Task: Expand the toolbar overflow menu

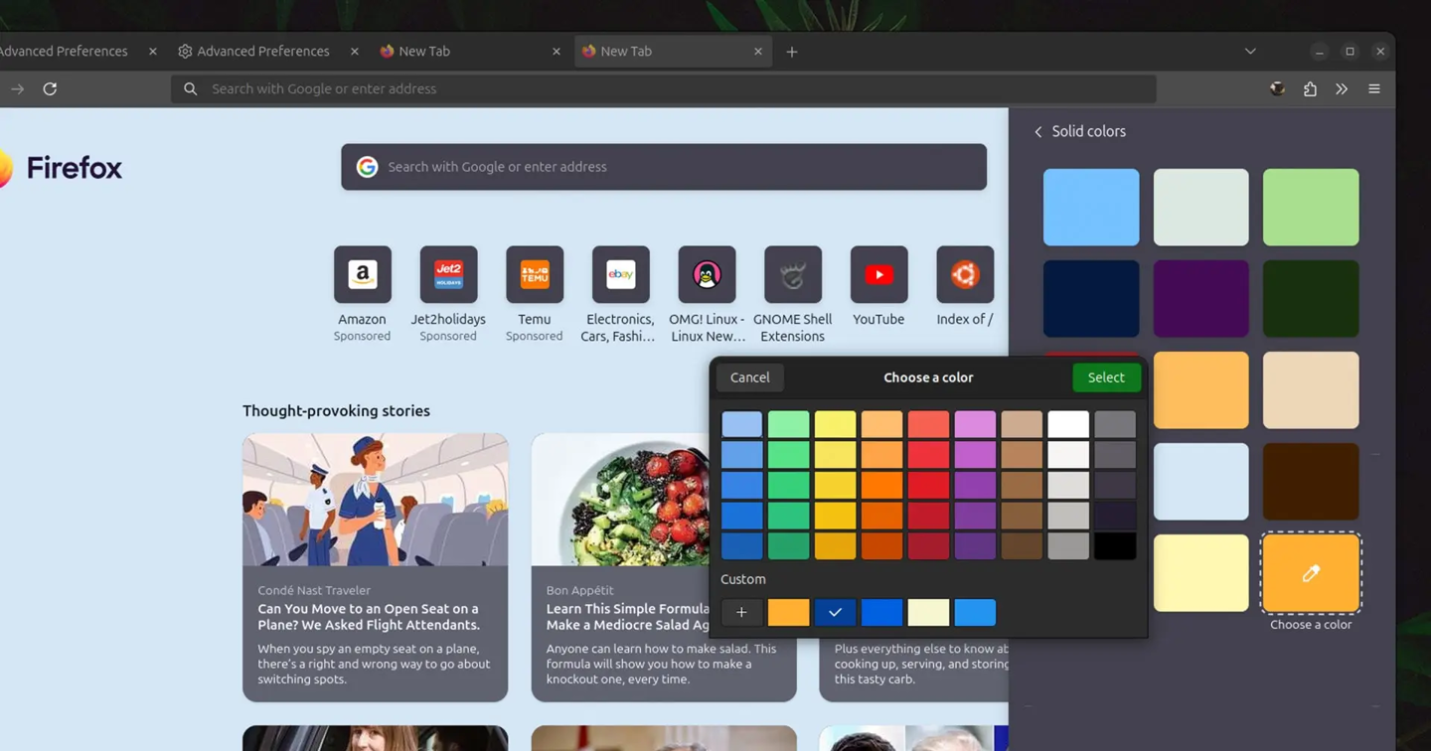Action: [x=1342, y=88]
